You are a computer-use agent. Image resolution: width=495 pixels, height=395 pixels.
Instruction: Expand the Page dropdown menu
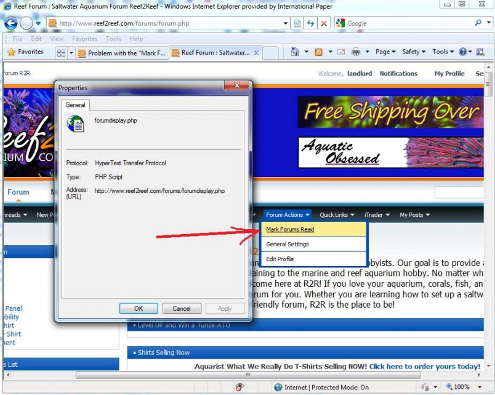click(x=385, y=52)
